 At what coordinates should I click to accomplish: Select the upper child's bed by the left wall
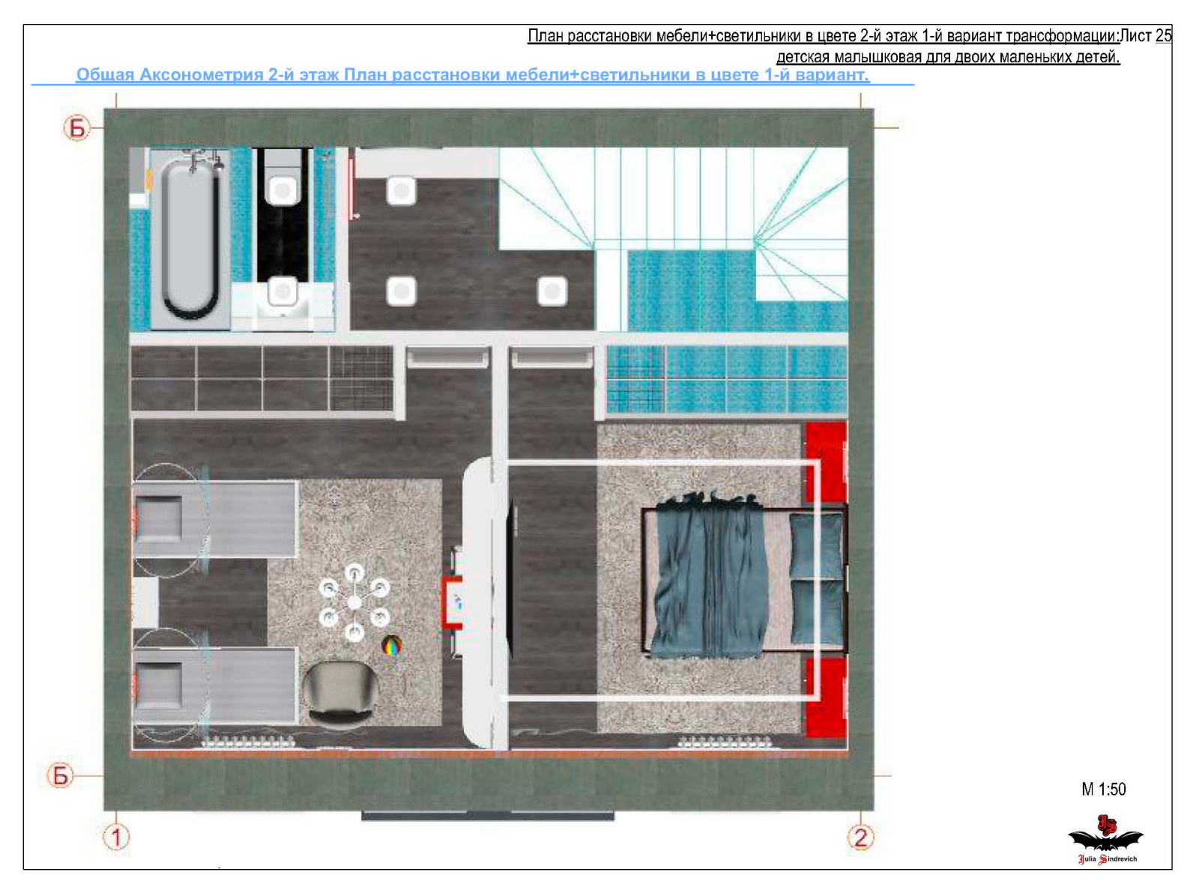[216, 520]
